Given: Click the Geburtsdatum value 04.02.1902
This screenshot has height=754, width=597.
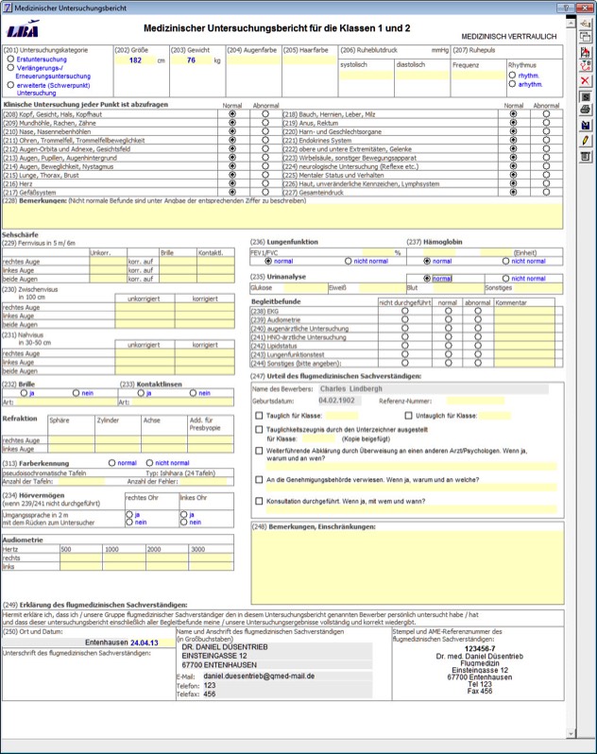Looking at the screenshot, I should click(x=337, y=400).
